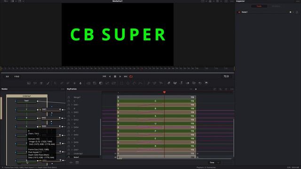Add an Ellipse mask from the toolbar

(x=128, y=83)
